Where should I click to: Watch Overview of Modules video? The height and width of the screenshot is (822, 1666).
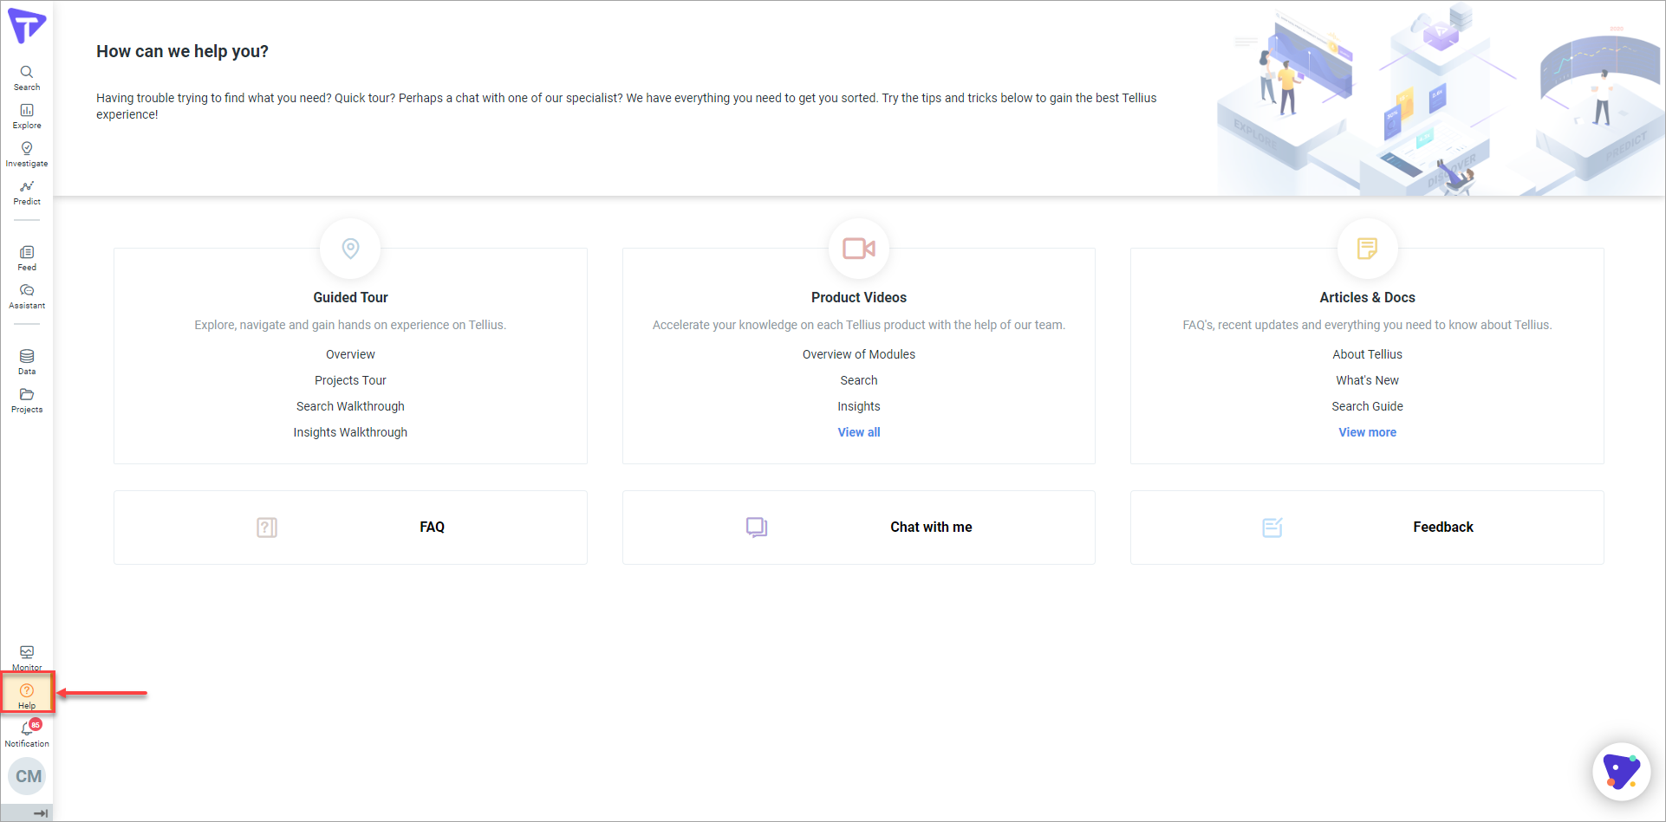859,354
